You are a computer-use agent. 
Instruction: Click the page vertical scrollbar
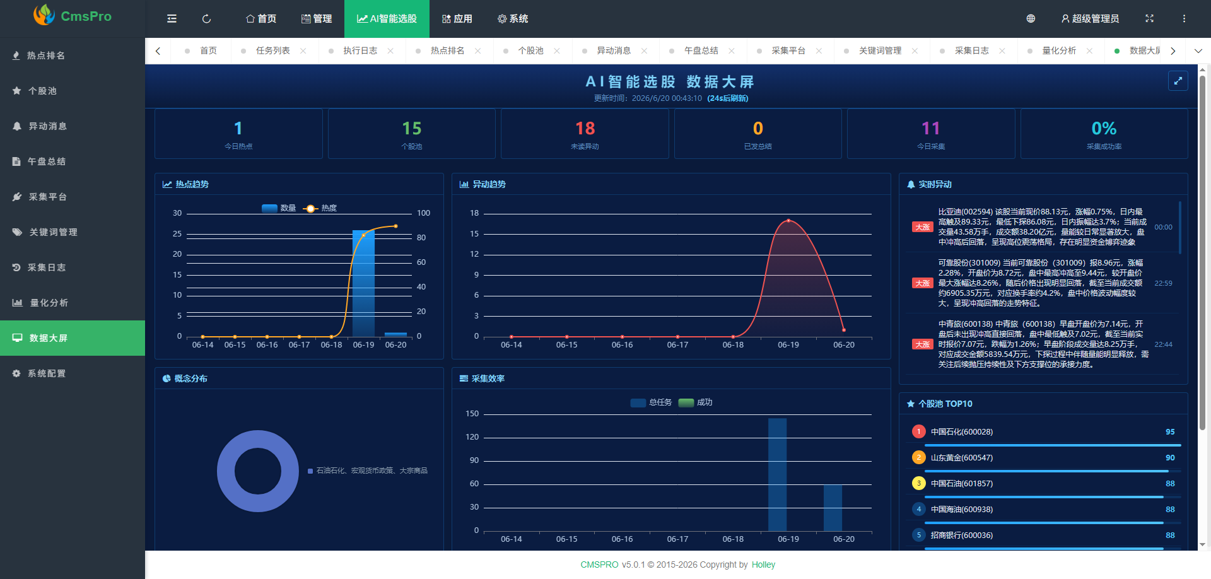pyautogui.click(x=1202, y=252)
